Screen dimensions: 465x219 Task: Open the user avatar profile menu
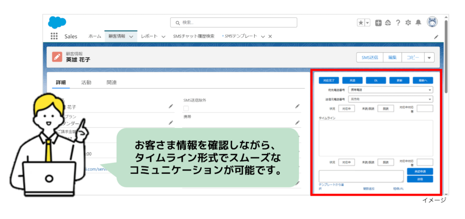pyautogui.click(x=432, y=22)
